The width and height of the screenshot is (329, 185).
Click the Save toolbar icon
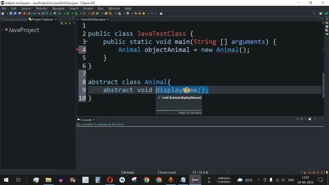click(x=11, y=13)
